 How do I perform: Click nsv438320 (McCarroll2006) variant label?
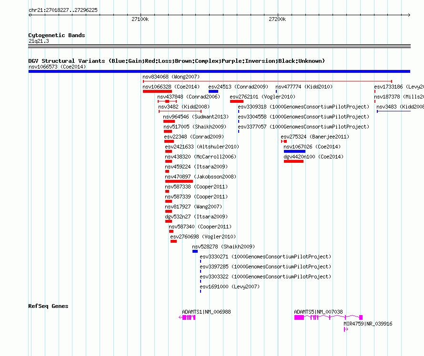pos(201,157)
